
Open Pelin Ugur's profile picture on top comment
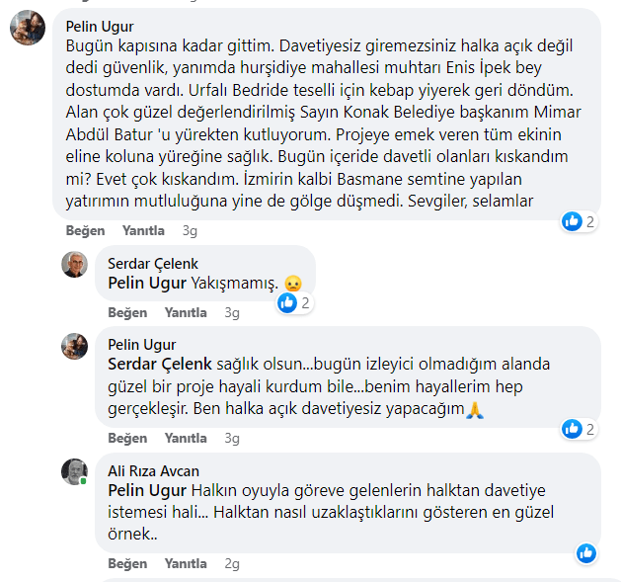[x=27, y=29]
